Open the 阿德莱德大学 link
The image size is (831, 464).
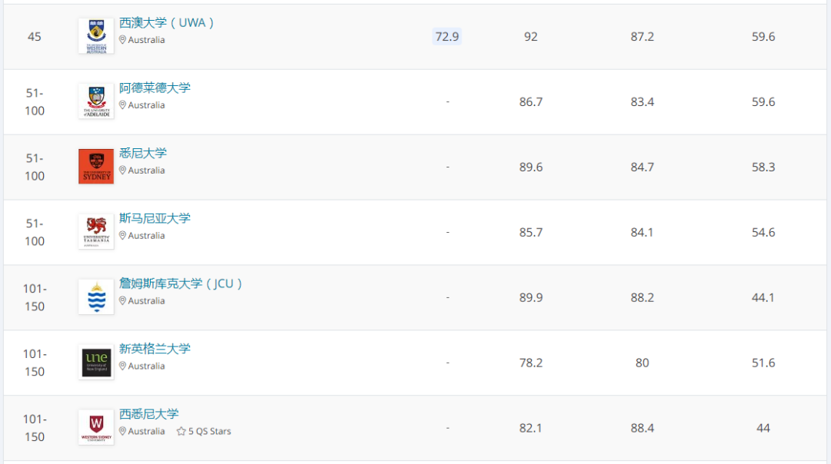click(x=155, y=88)
